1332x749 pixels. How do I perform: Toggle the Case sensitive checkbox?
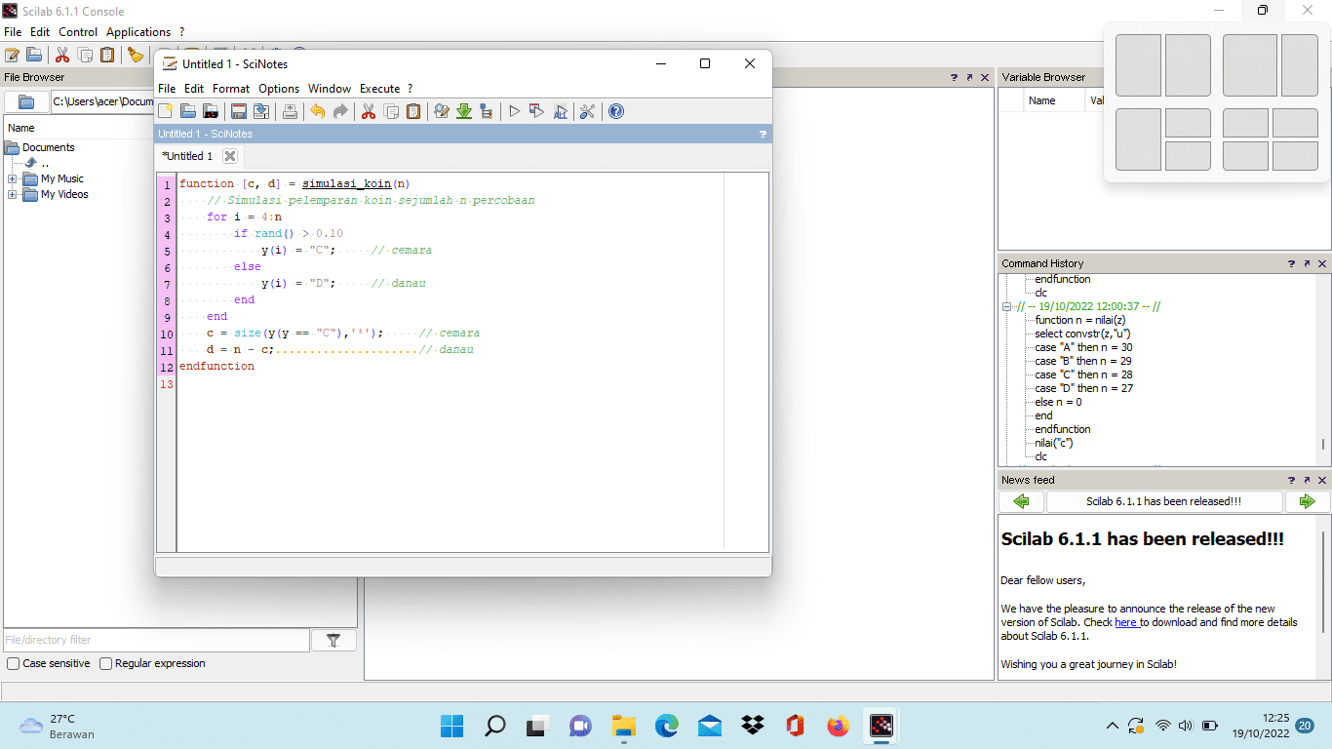coord(14,663)
